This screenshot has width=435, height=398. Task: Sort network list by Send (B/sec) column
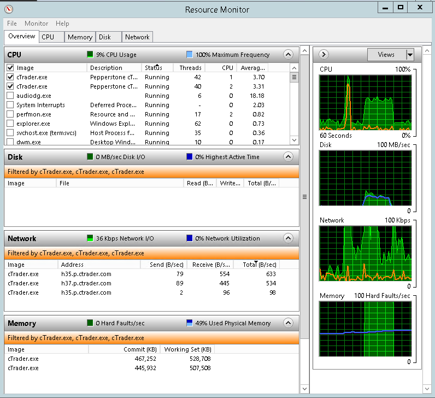[164, 265]
